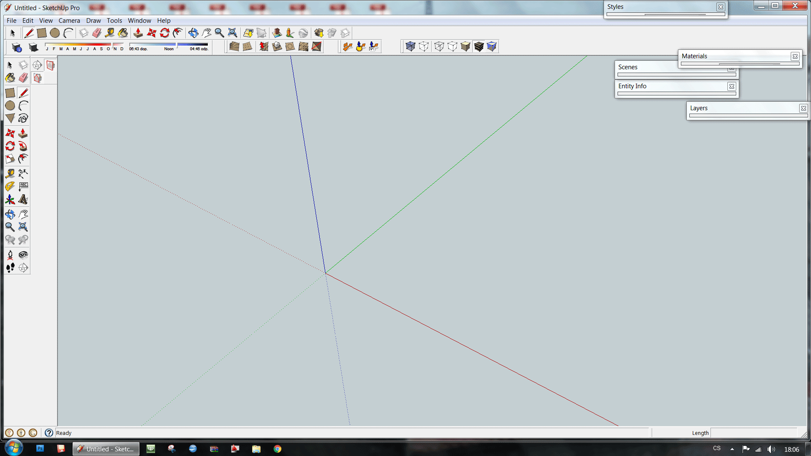Select the Pan hand tool in left palette
This screenshot has height=456, width=811.
pos(23,214)
